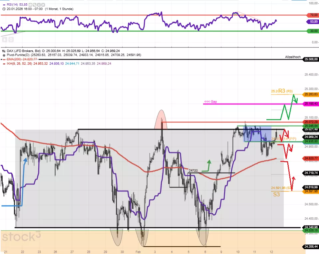
Task: Click the clock icon beside date range
Action: [x=3, y=9]
